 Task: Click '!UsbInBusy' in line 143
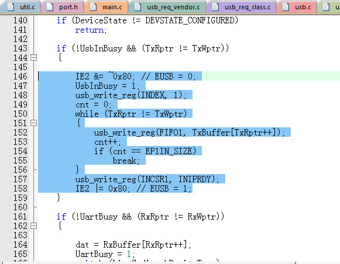pyautogui.click(x=99, y=48)
